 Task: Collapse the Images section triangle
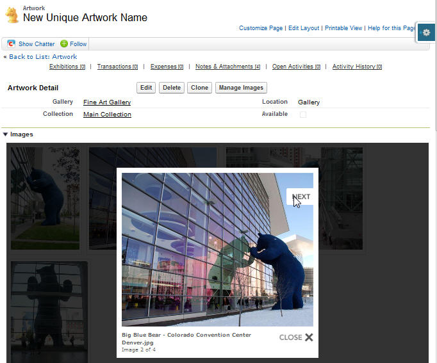tap(6, 134)
